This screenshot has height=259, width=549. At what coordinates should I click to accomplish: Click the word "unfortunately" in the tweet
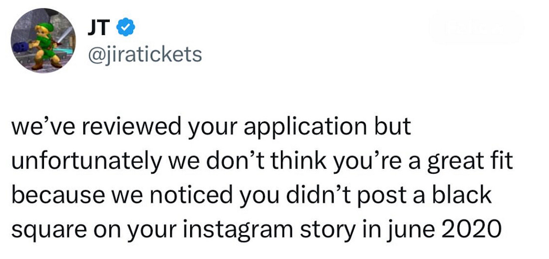click(x=86, y=161)
